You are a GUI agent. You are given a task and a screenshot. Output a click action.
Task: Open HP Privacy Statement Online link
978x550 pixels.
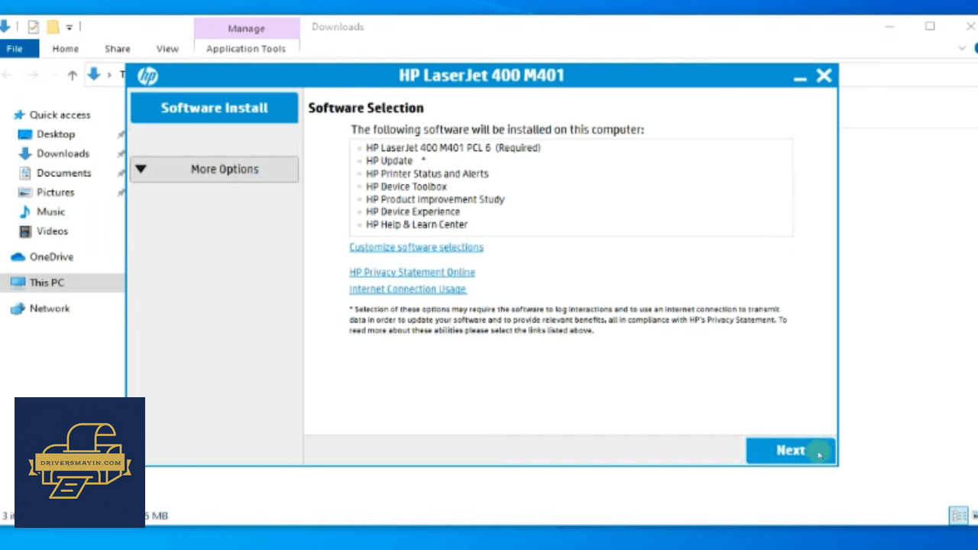coord(412,273)
